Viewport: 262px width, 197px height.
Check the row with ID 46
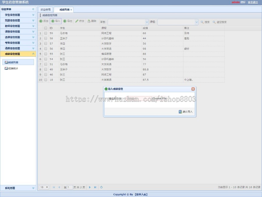pyautogui.click(x=46, y=74)
